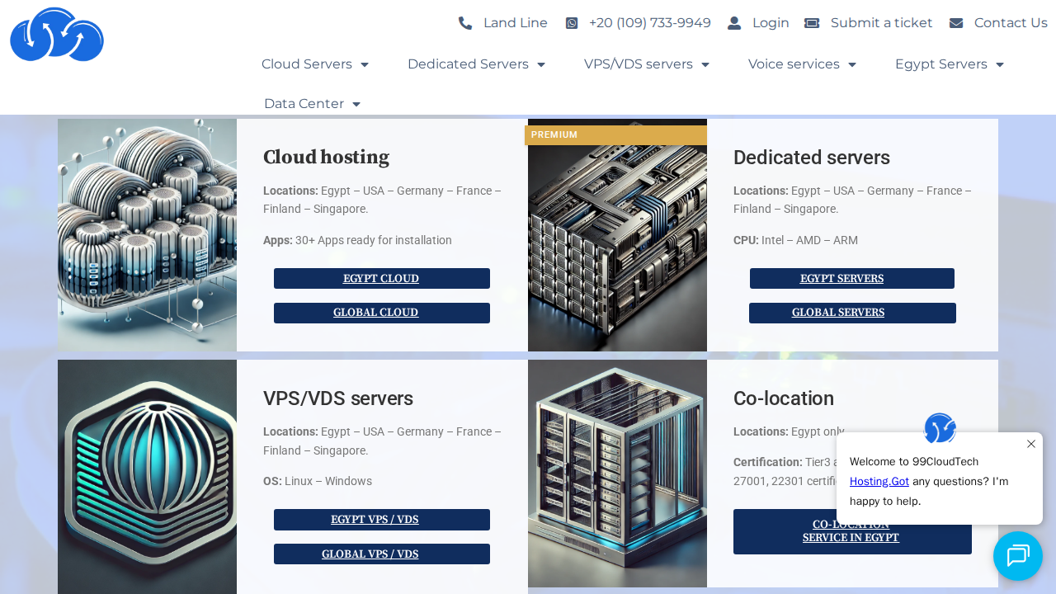Click the +20 (109) 733-9949 number
Screen dimensions: 1056x594
(x=650, y=23)
